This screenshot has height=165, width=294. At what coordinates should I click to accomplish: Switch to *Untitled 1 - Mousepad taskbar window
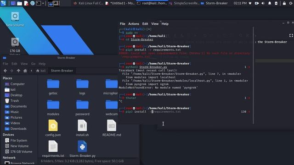120,3
